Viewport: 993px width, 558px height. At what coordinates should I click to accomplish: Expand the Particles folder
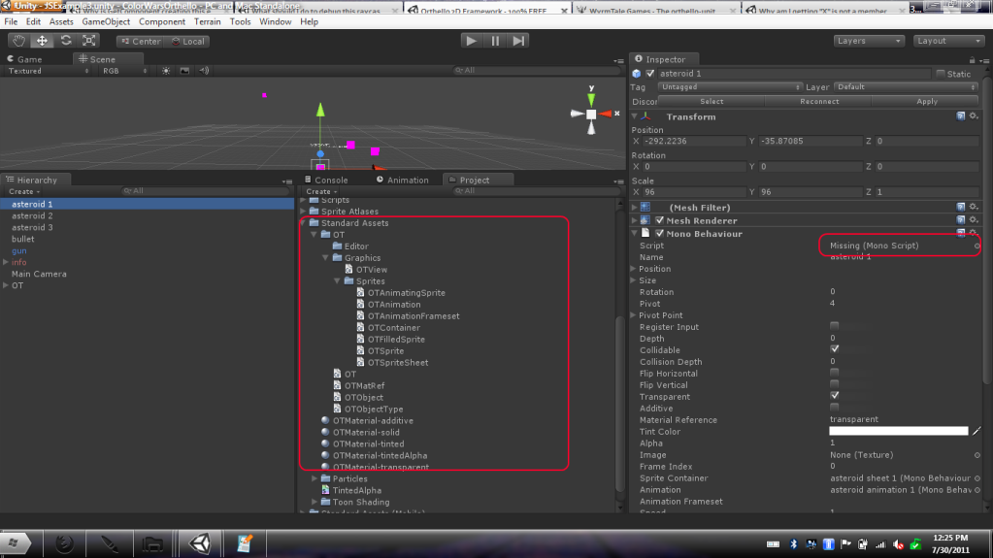tap(314, 478)
